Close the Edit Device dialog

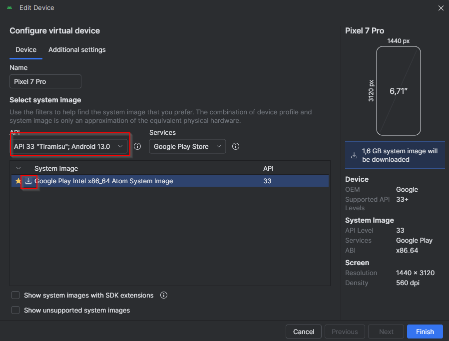point(441,8)
